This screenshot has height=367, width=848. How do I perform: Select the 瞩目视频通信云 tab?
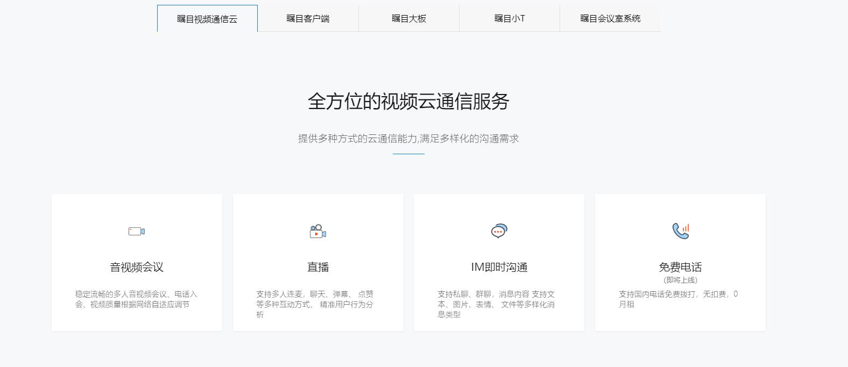(207, 19)
